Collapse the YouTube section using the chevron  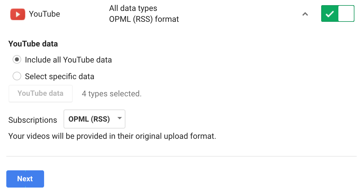pos(305,14)
